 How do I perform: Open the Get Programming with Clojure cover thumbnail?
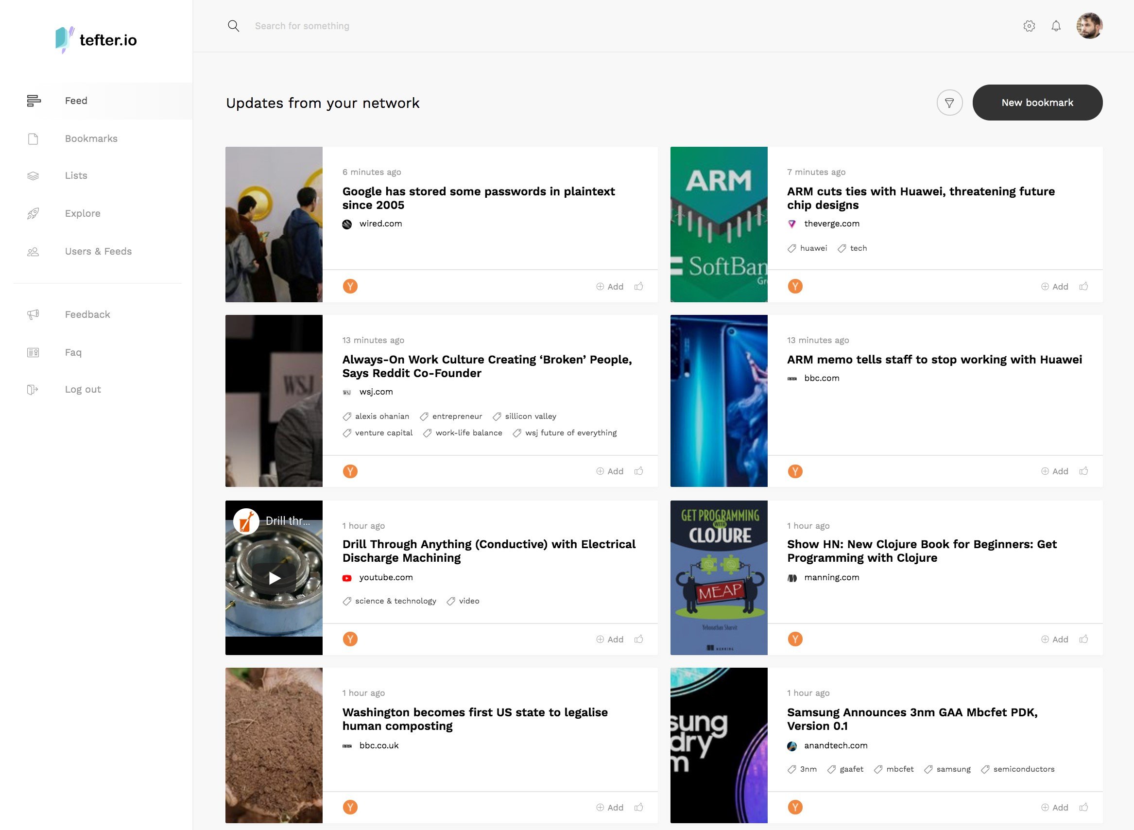[719, 578]
